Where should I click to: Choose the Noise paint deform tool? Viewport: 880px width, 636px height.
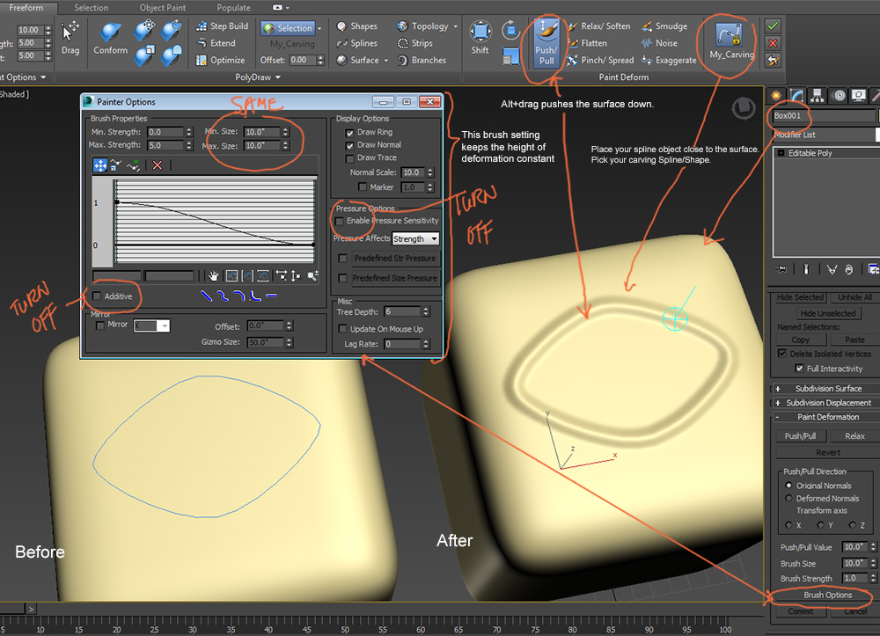[661, 42]
